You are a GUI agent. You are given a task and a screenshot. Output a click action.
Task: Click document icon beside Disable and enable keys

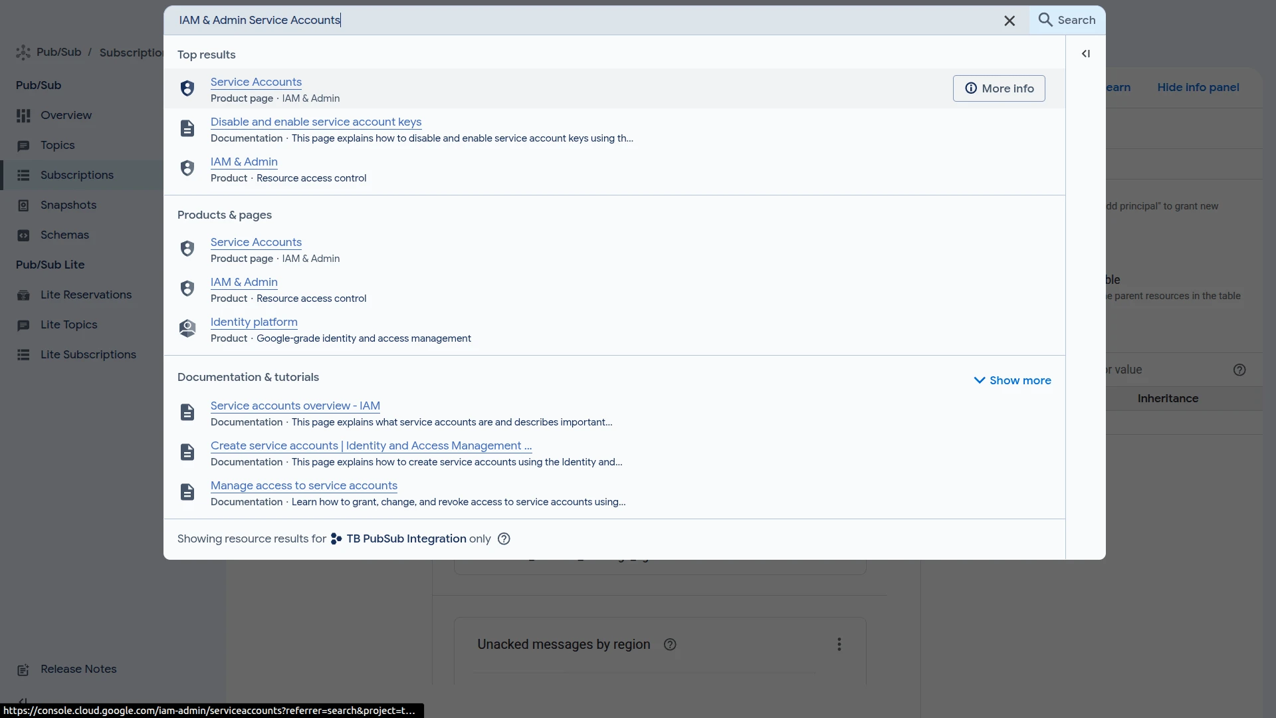(x=187, y=128)
